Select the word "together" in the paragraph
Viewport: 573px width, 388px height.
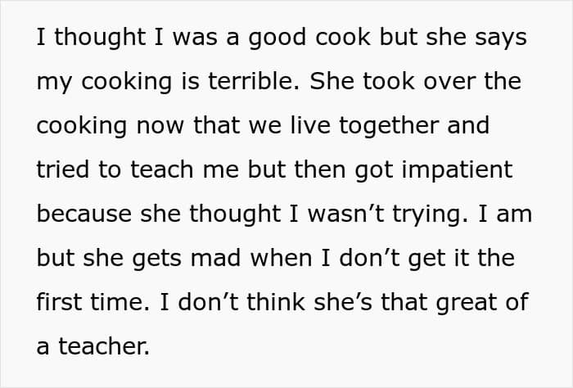click(389, 126)
